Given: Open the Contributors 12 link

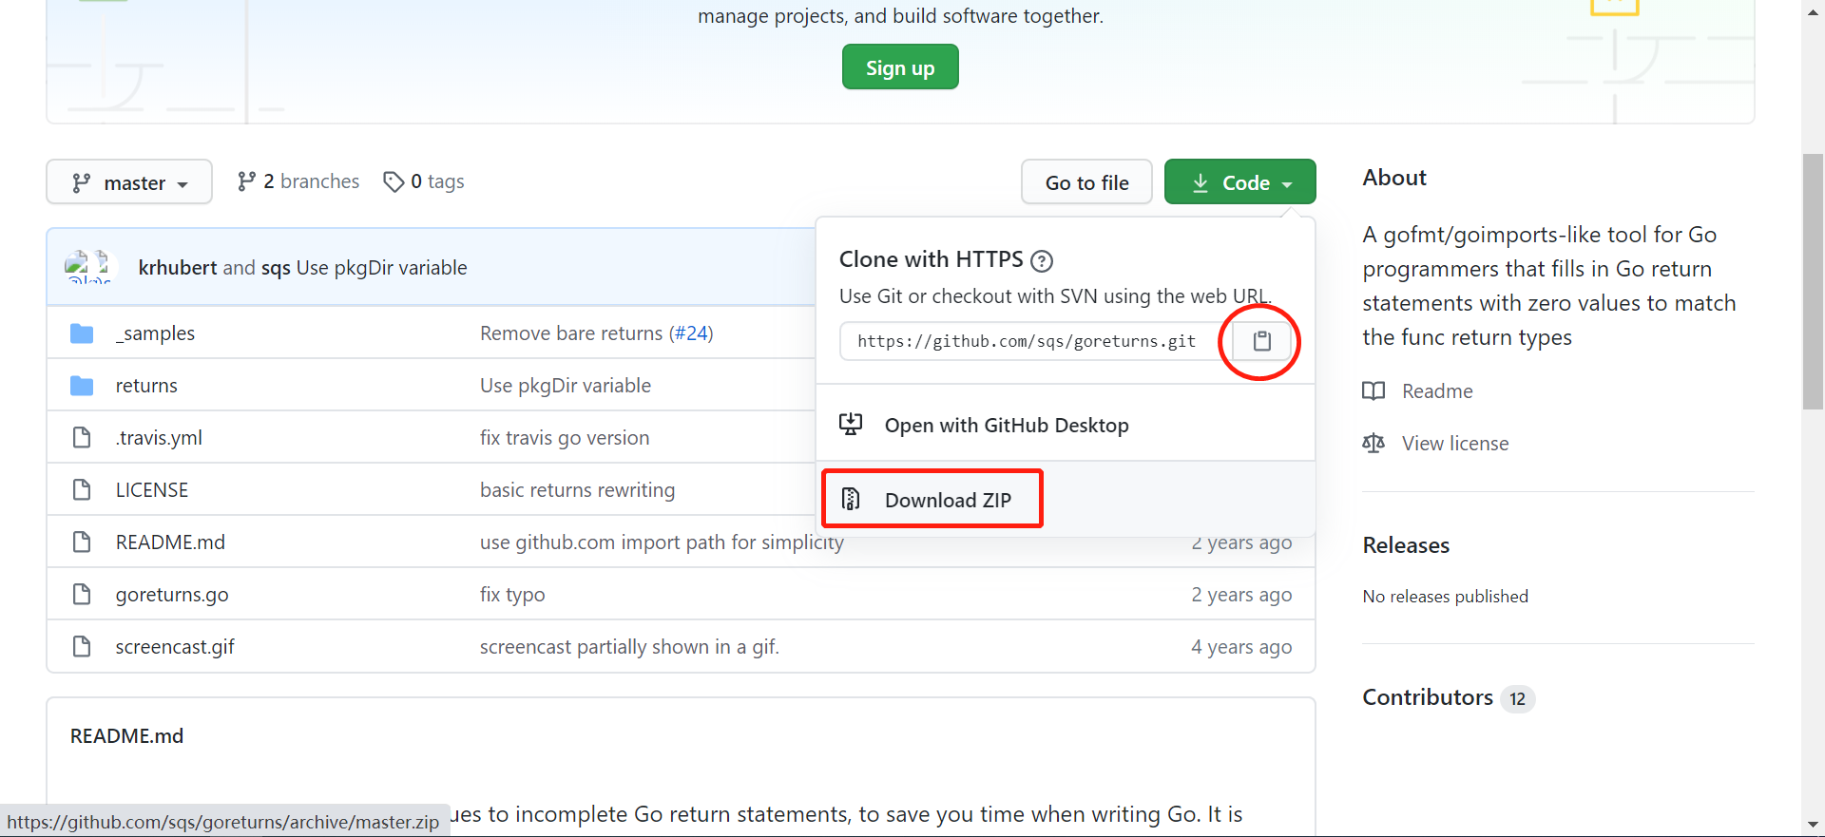Looking at the screenshot, I should [1448, 698].
